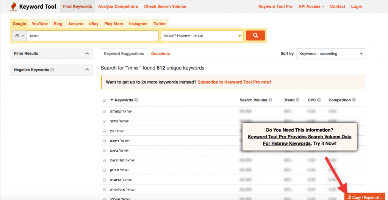388x200 pixels.
Task: Open the Check Search Volume page
Action: (165, 6)
